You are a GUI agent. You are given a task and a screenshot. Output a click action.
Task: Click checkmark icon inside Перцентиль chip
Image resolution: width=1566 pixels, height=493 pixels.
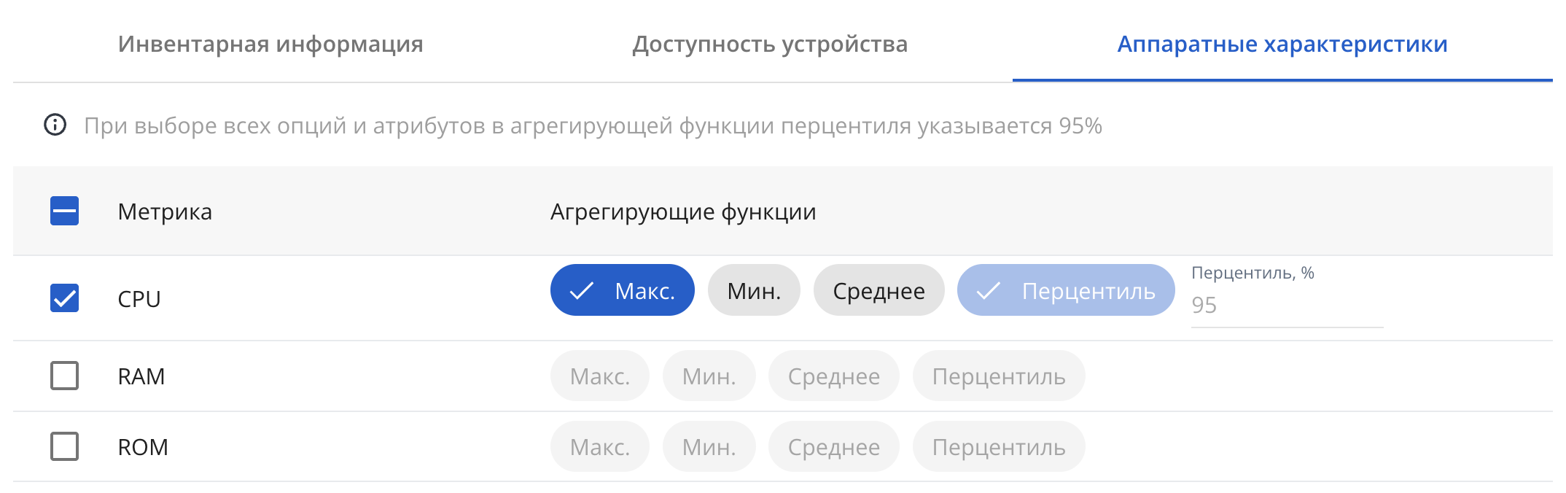point(988,291)
